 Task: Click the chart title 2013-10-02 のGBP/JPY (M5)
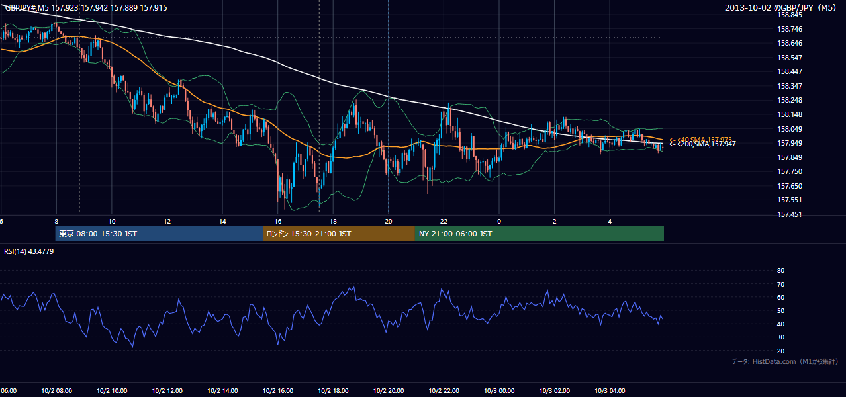tap(781, 7)
